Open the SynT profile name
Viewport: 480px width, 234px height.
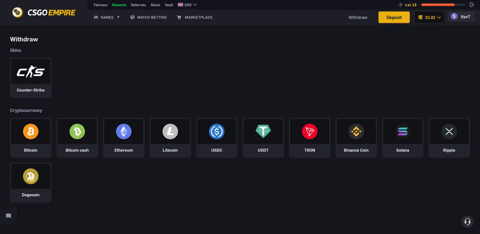[465, 16]
